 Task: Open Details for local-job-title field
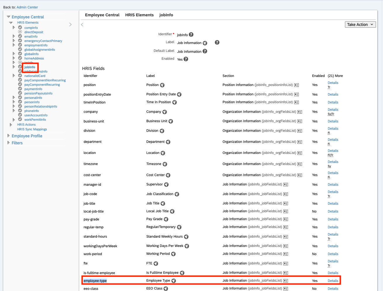(x=333, y=211)
